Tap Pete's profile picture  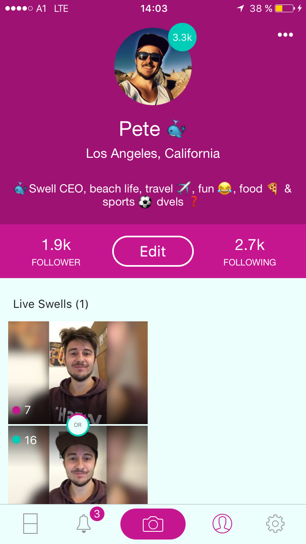[x=153, y=66]
